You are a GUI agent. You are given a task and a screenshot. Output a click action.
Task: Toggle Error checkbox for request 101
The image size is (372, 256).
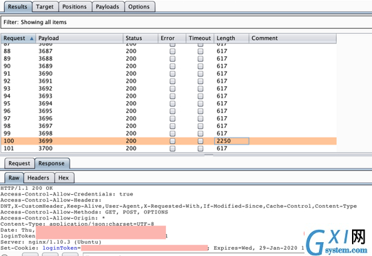(172, 149)
